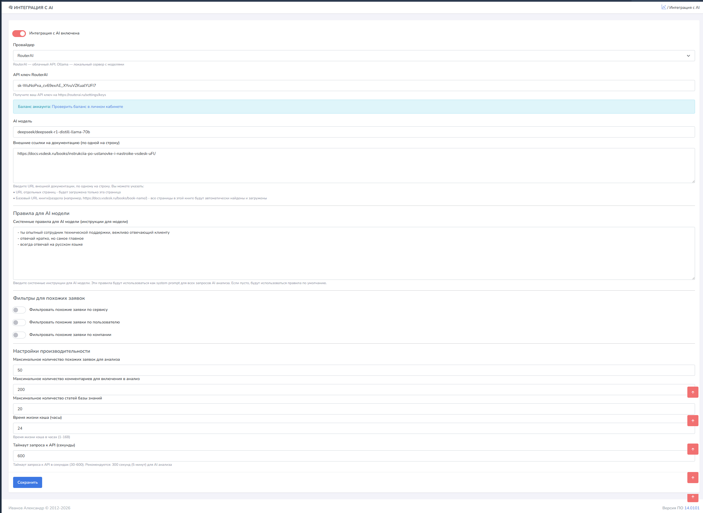Click red up-arrow button level with the Save button
This screenshot has width=703, height=513.
click(x=692, y=478)
